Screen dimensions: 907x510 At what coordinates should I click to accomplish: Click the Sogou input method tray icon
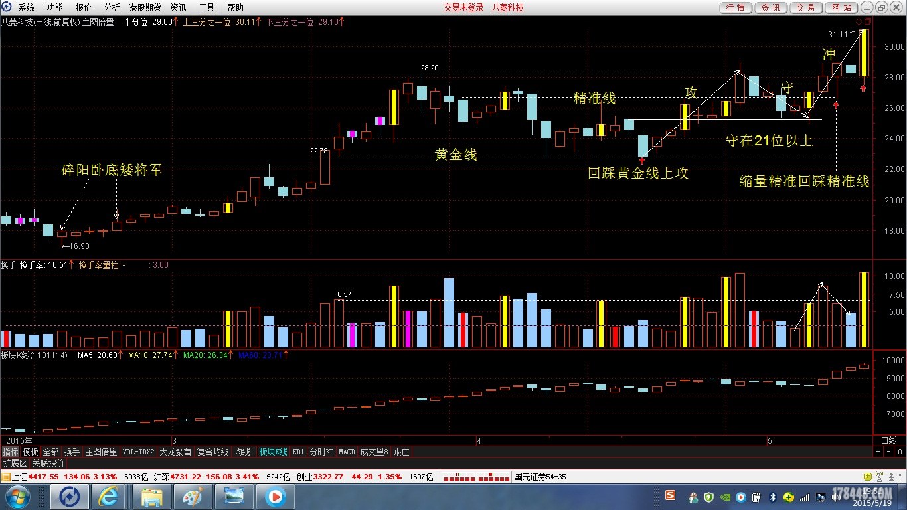[x=671, y=495]
